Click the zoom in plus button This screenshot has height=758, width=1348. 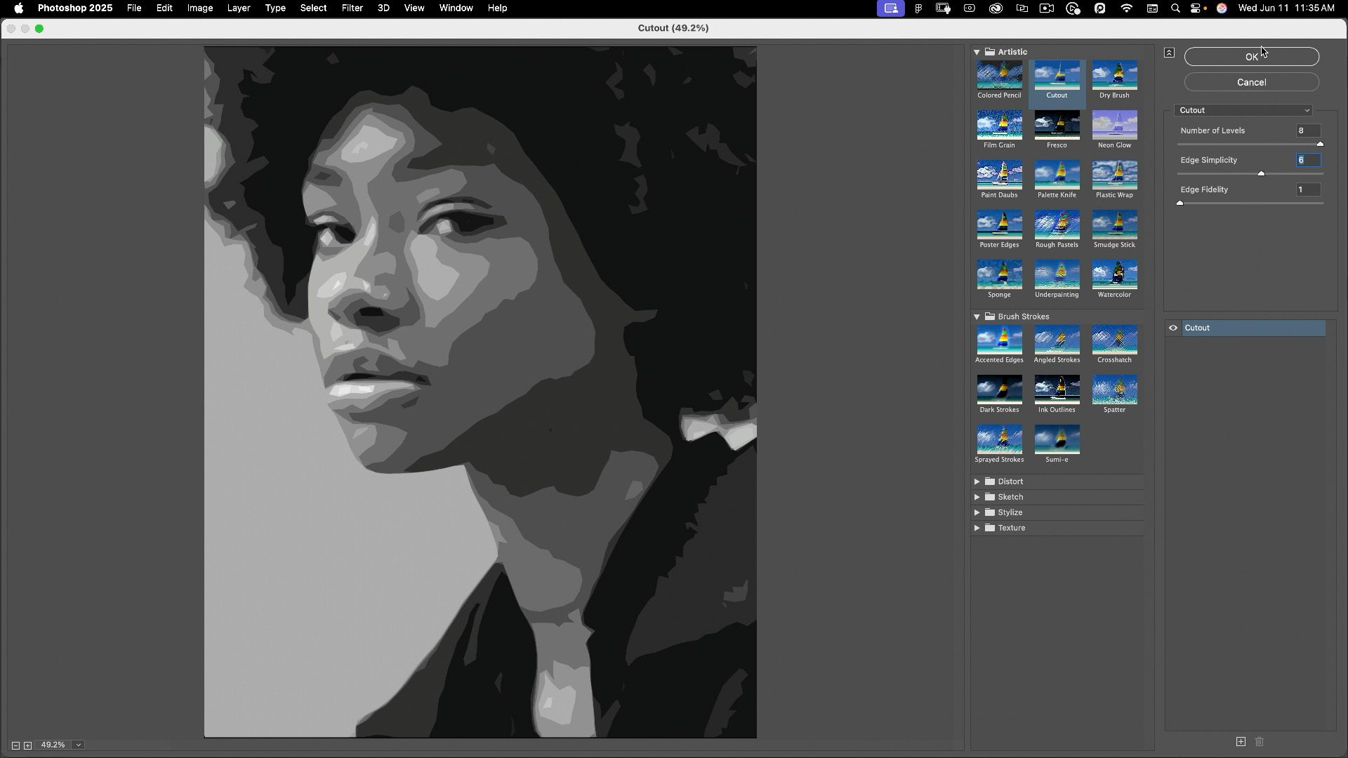[28, 745]
